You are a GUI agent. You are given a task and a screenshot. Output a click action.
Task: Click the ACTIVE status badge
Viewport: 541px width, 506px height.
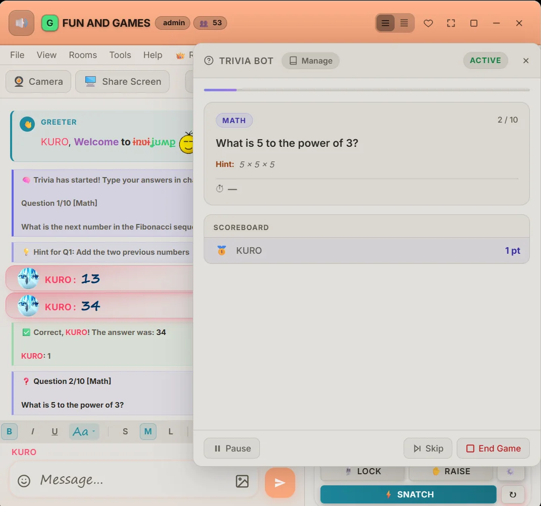[485, 61]
